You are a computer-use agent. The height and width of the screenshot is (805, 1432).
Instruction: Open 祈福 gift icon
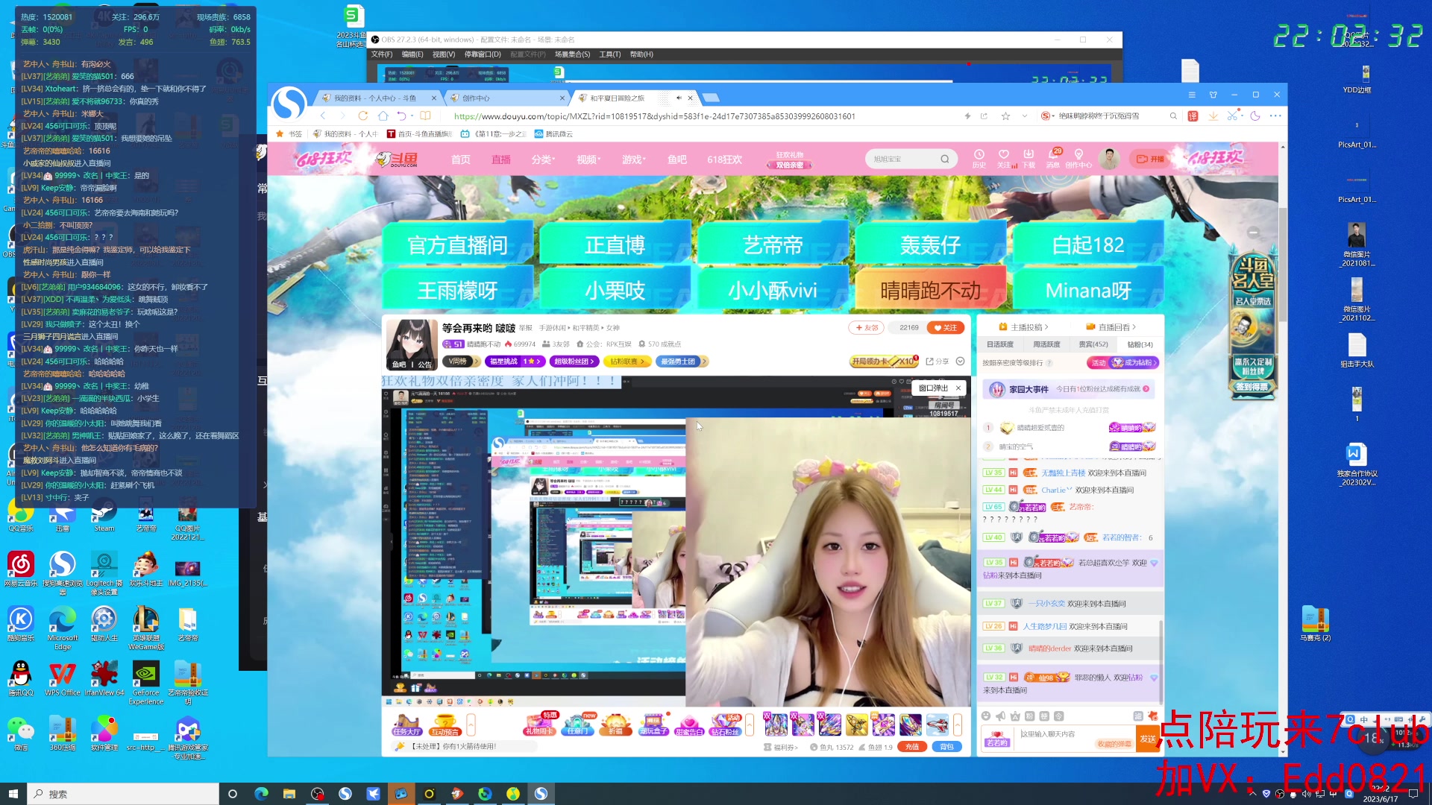click(615, 724)
